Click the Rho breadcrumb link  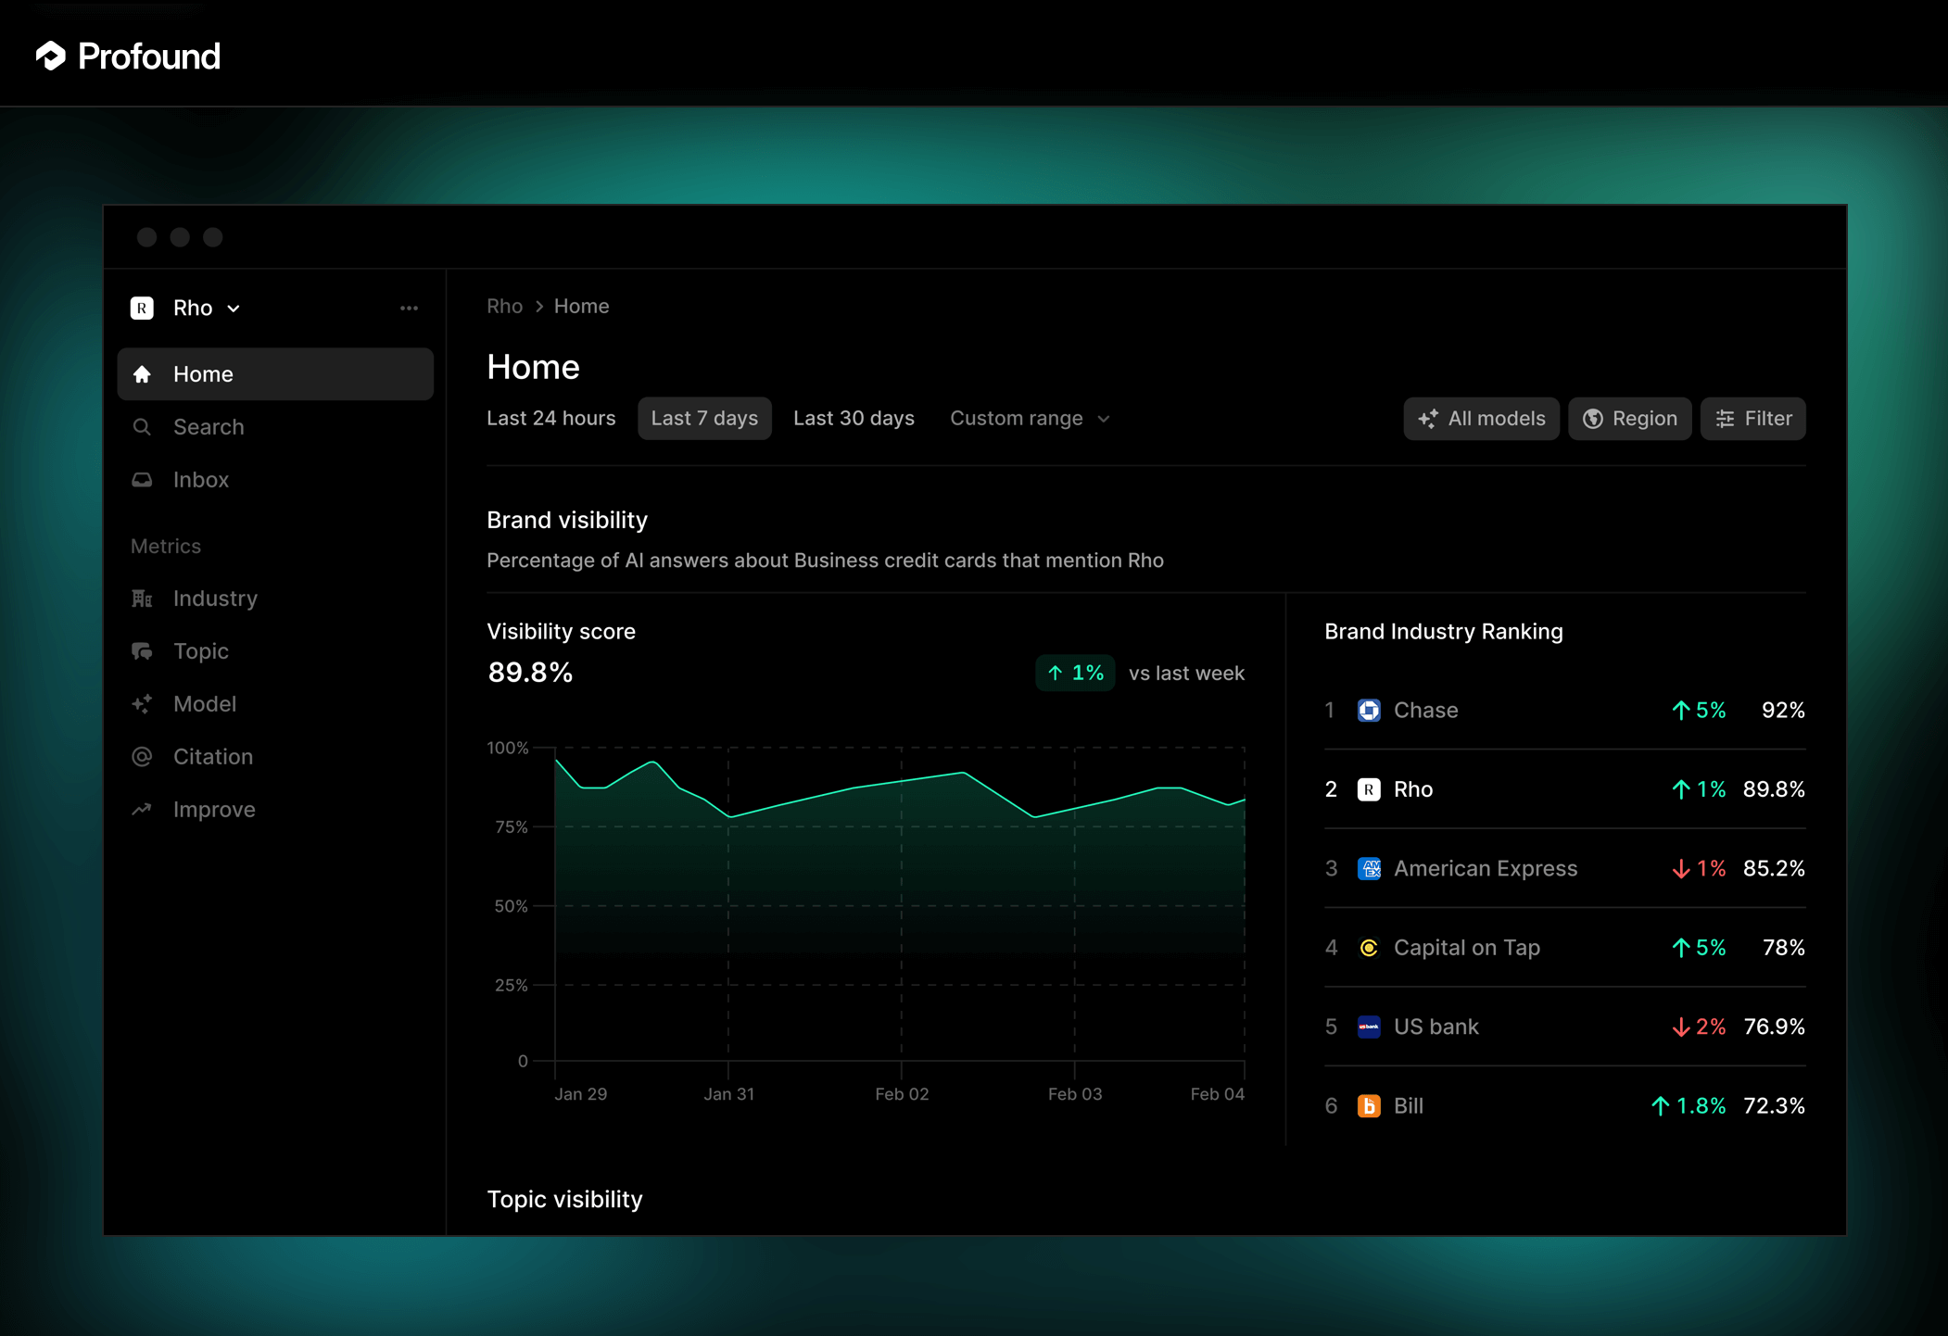coord(504,307)
